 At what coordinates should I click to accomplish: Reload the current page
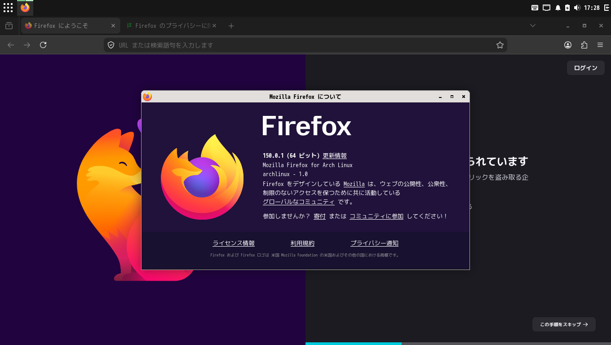[43, 45]
